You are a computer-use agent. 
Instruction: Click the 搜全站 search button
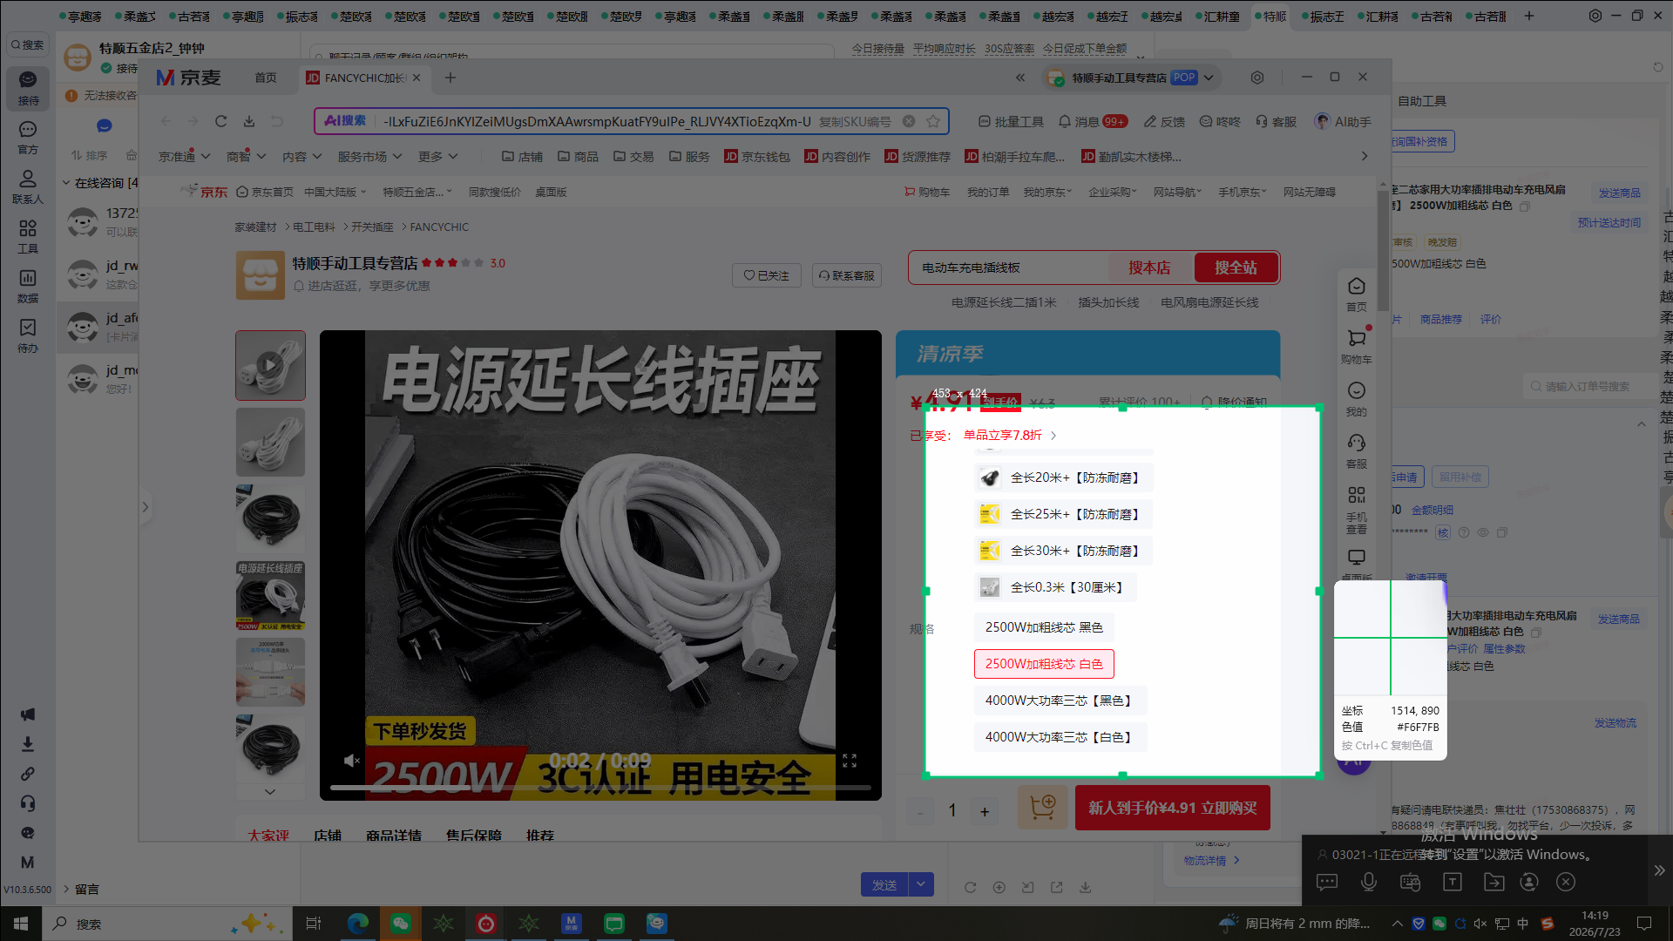tap(1236, 267)
